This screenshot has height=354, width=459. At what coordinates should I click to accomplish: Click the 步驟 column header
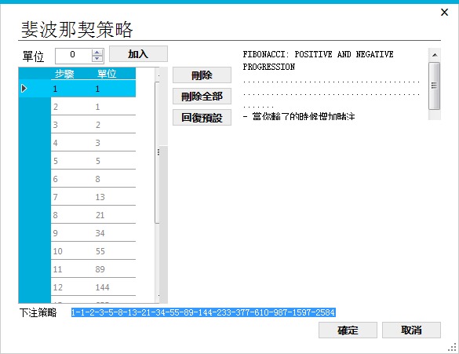[64, 74]
